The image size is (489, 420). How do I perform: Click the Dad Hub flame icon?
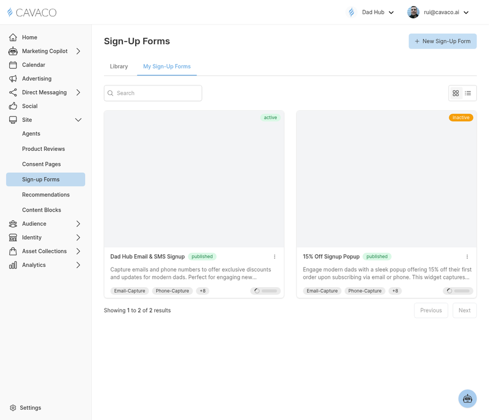[352, 12]
